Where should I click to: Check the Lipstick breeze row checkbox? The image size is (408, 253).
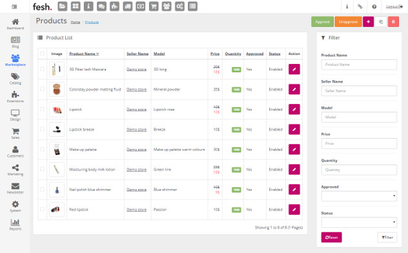coord(42,129)
